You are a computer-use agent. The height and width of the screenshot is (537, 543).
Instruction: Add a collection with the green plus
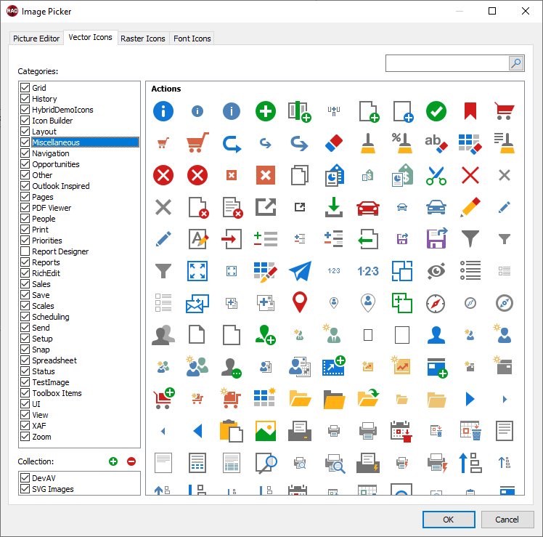coord(113,461)
